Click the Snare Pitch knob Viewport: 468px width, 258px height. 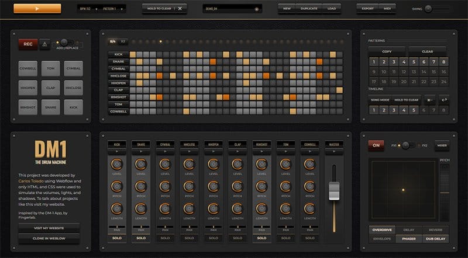pyautogui.click(x=141, y=187)
